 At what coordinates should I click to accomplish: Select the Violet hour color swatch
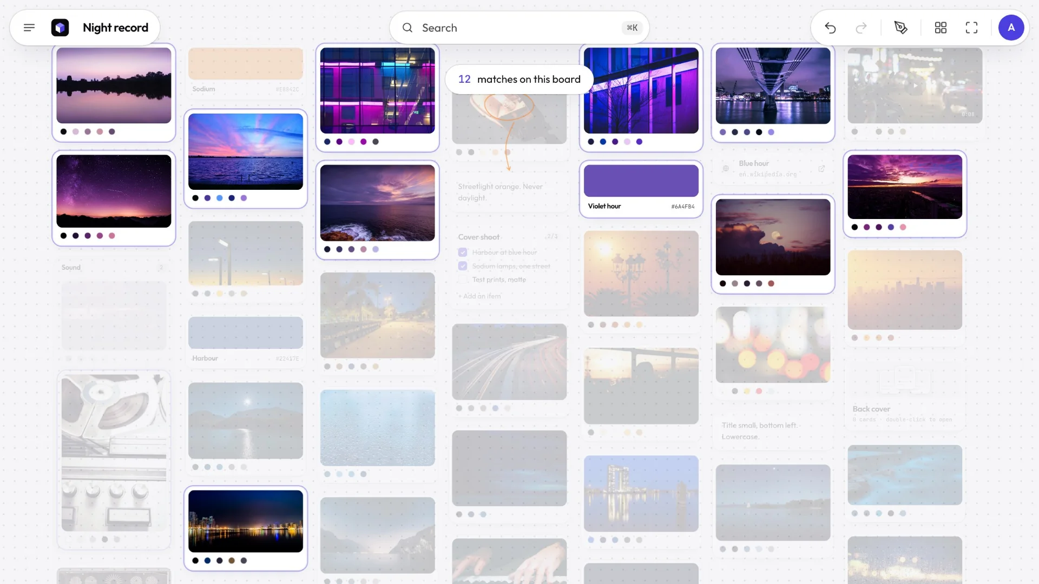[x=641, y=181]
